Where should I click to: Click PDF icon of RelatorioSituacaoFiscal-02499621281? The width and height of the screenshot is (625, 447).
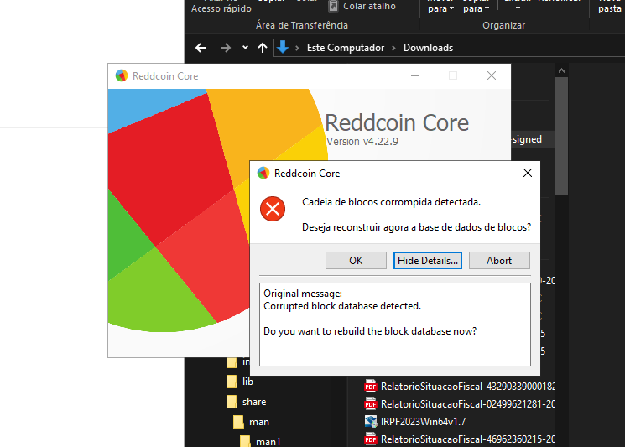point(371,404)
